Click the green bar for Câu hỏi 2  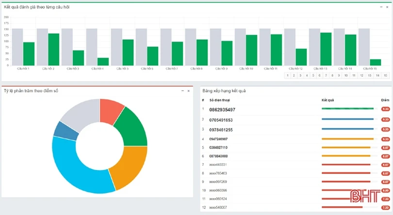click(53, 49)
